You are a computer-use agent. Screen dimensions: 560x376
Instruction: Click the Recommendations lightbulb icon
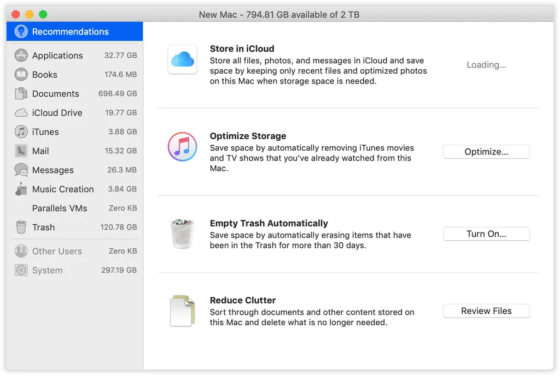21,31
